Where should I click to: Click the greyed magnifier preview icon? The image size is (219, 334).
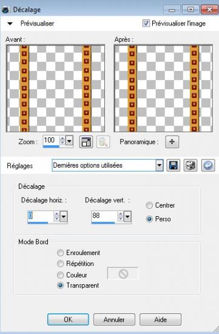(103, 142)
